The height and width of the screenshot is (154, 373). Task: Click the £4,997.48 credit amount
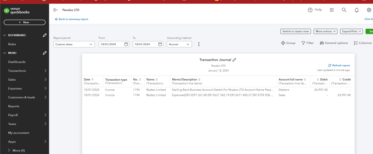(x=344, y=95)
